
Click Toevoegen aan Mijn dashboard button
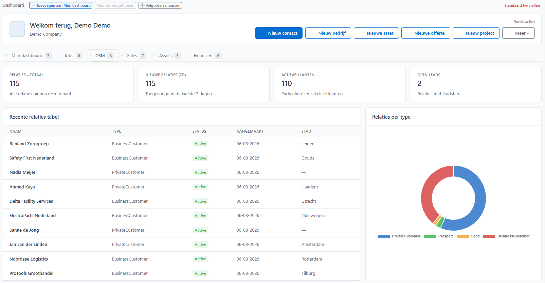click(x=61, y=5)
